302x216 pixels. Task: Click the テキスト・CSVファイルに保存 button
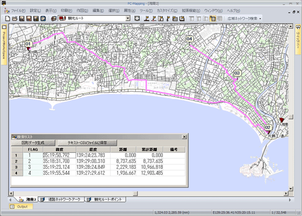(x=87, y=143)
